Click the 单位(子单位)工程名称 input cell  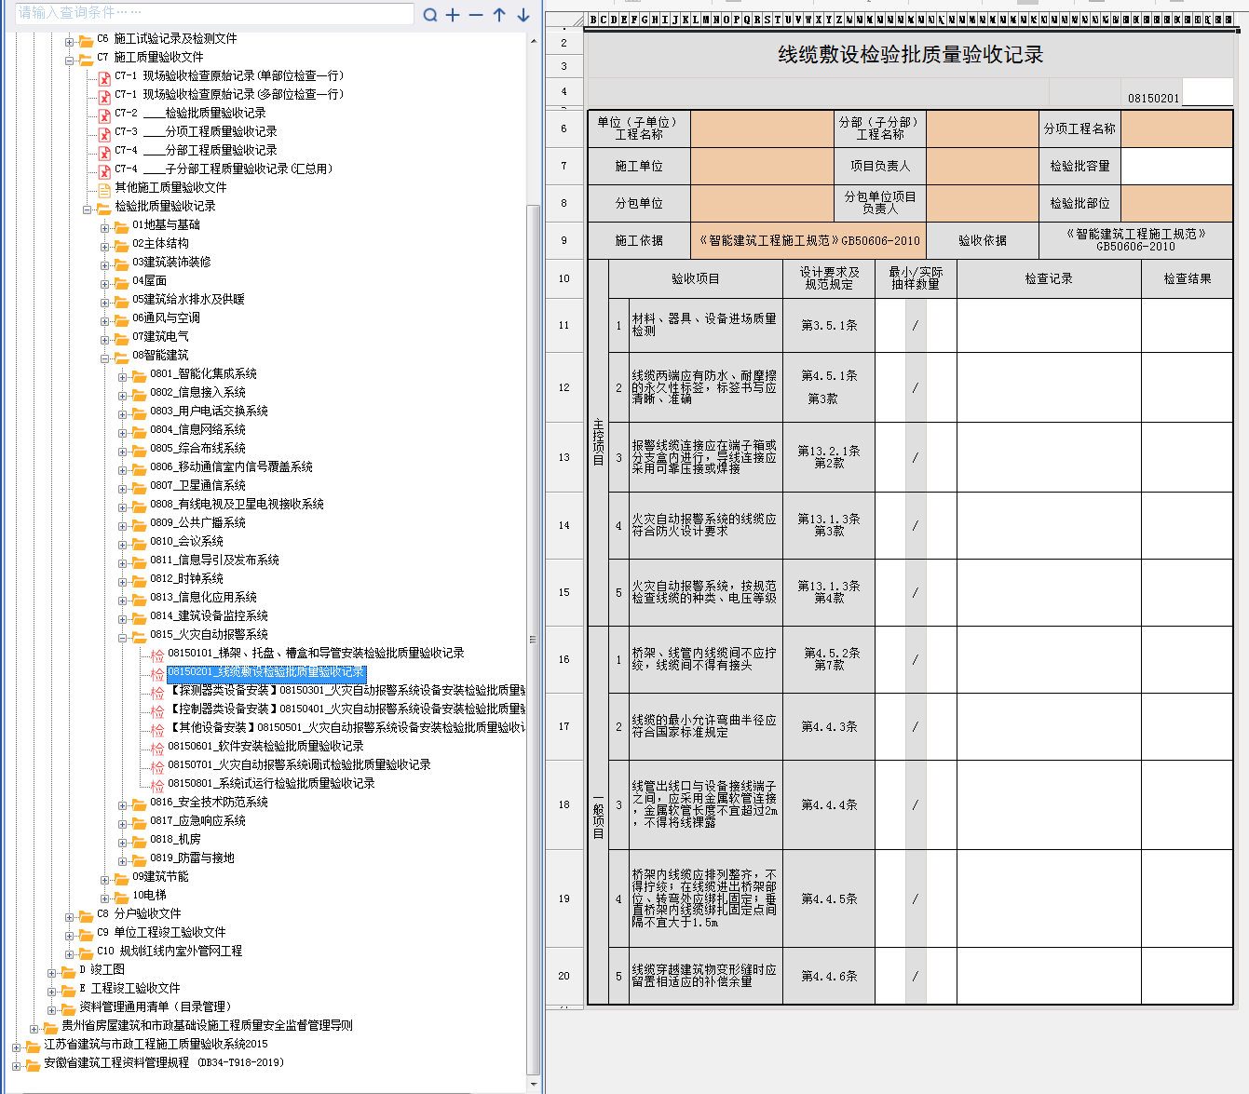pos(762,128)
